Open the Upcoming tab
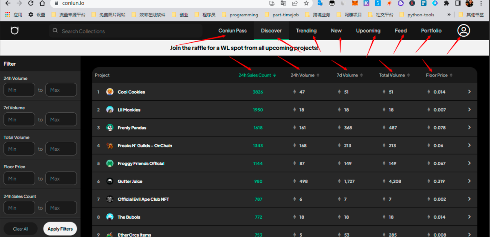490x237 pixels. pos(368,31)
